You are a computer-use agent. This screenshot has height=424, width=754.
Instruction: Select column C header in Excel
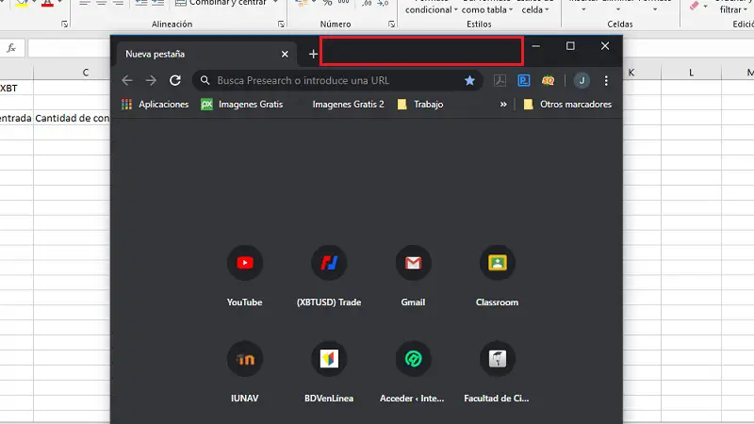tap(86, 73)
